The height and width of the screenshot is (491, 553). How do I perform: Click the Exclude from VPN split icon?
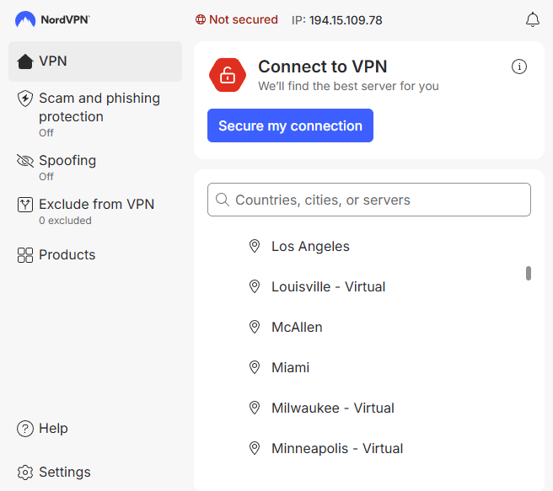(25, 205)
